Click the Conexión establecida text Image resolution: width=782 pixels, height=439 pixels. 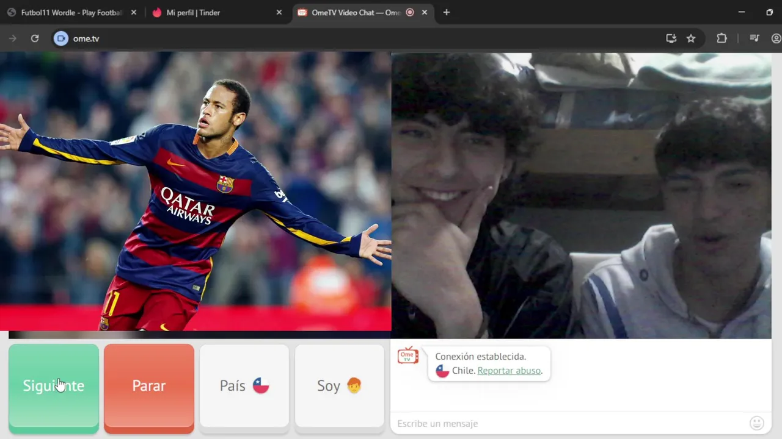[480, 357]
